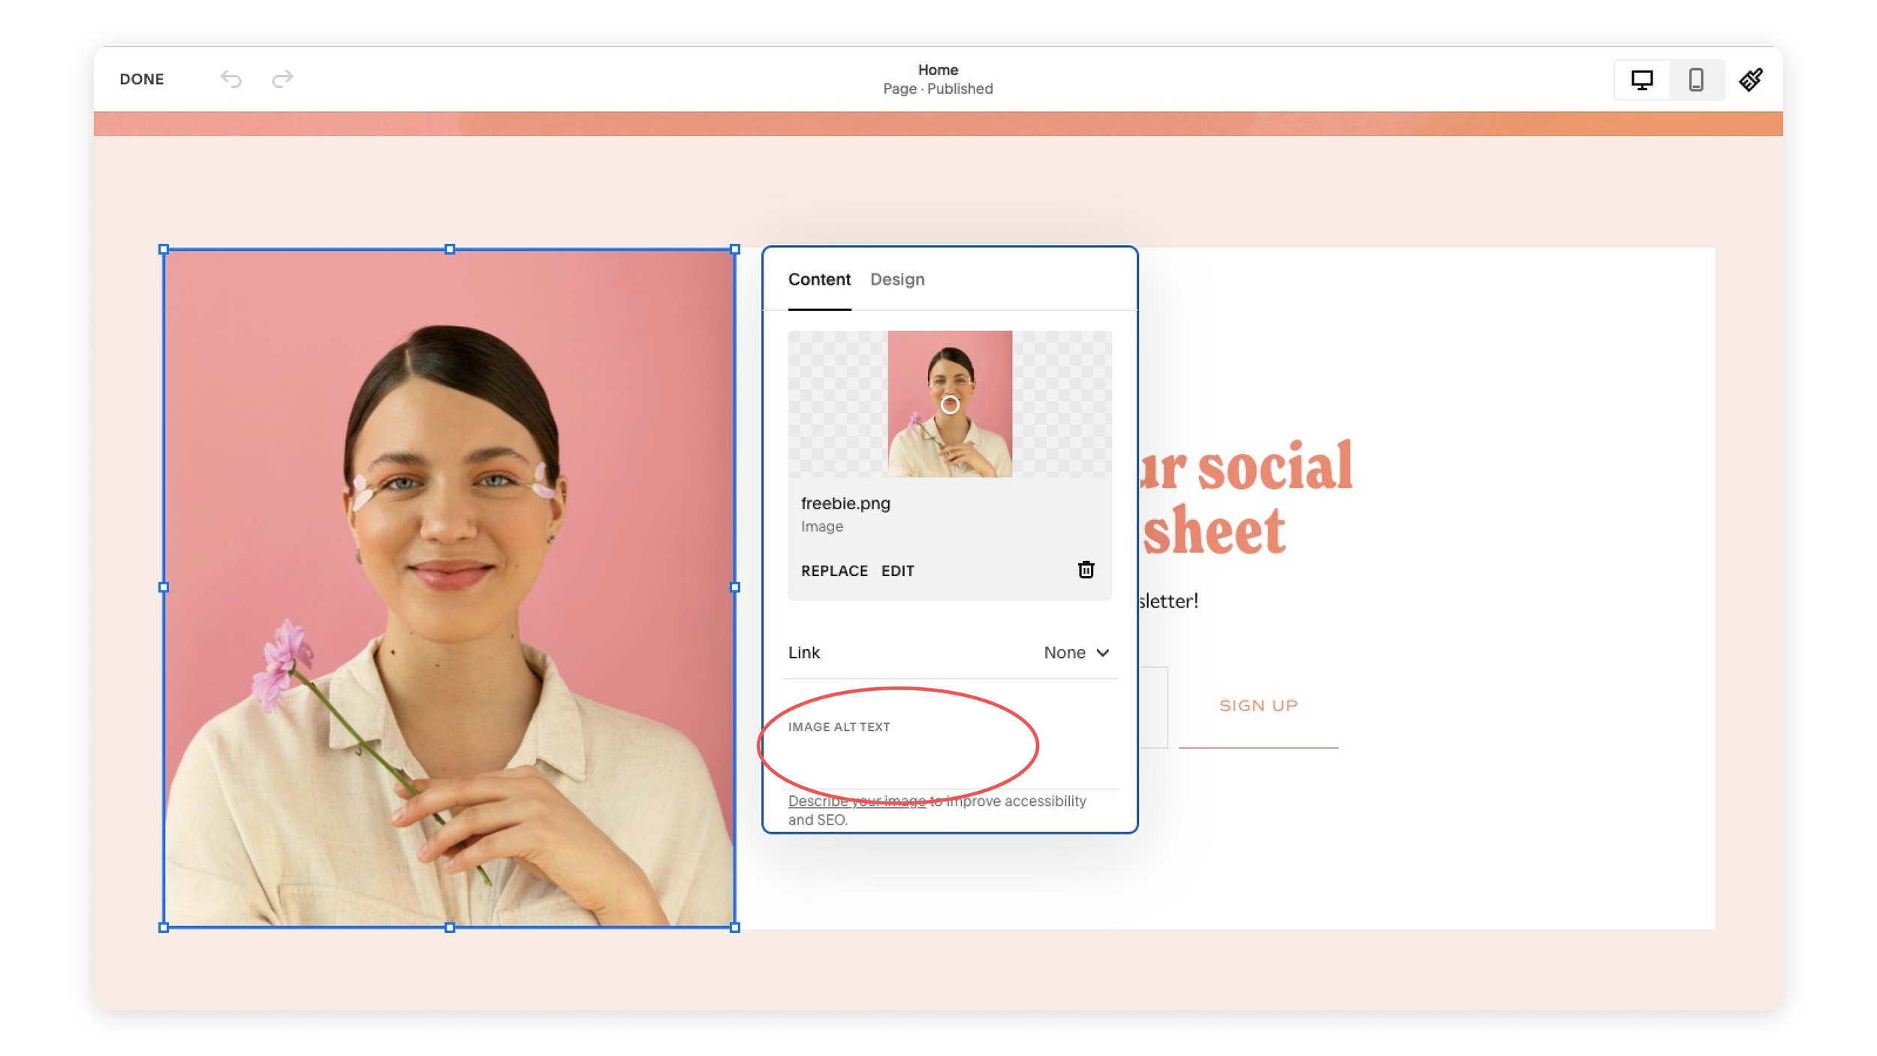
Task: Select the Content tab
Action: (x=820, y=279)
